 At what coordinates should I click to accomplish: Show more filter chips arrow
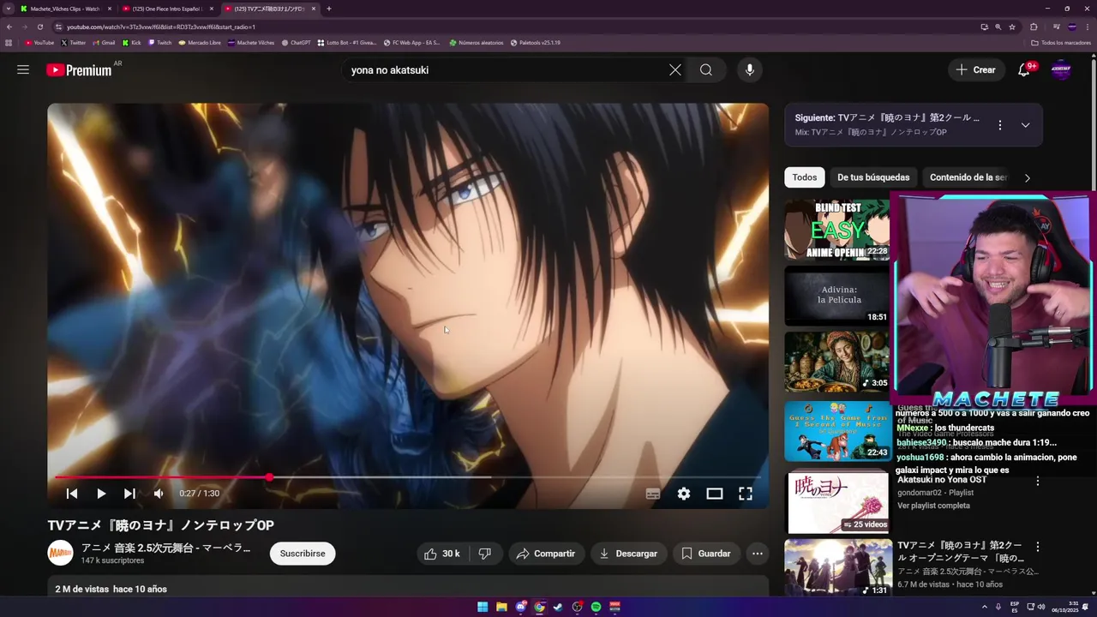1027,177
